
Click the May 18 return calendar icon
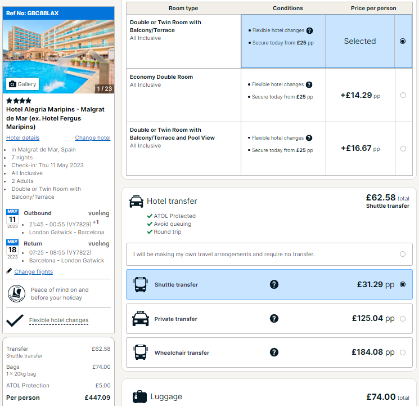pyautogui.click(x=12, y=249)
